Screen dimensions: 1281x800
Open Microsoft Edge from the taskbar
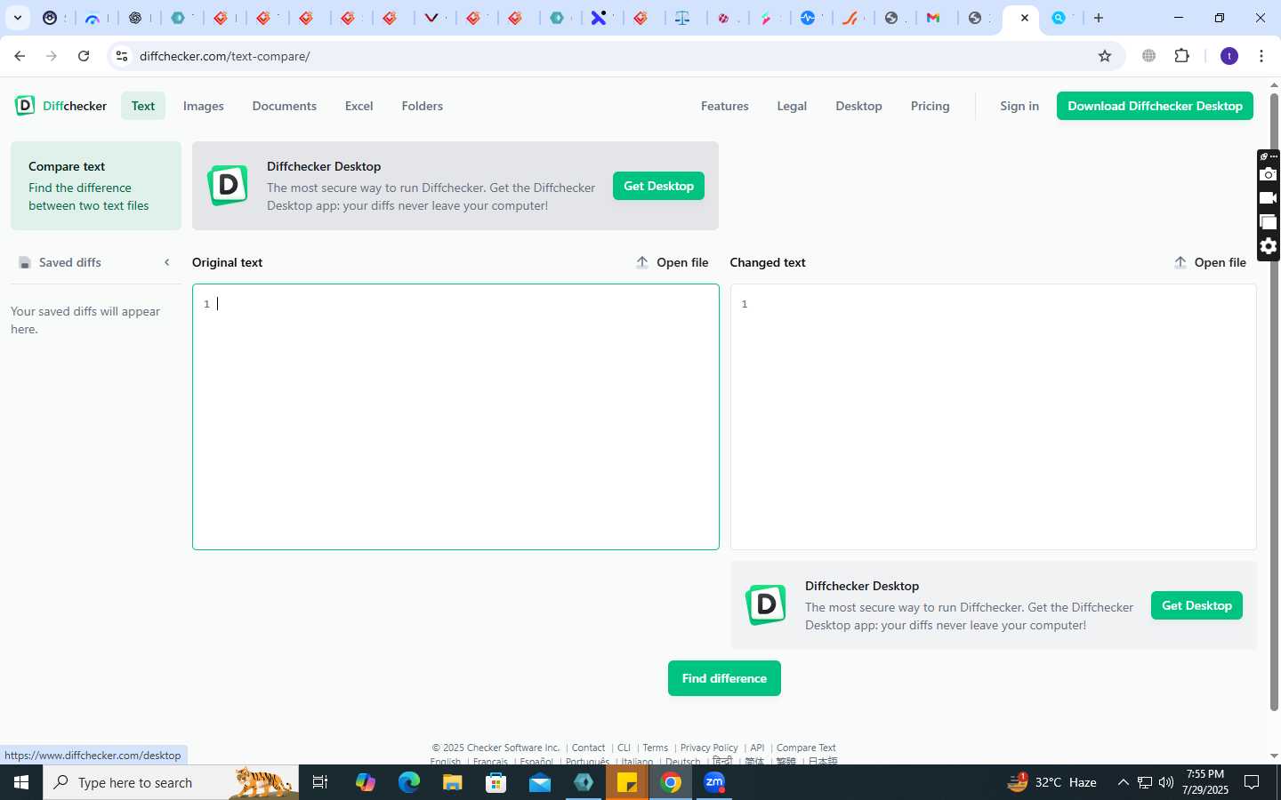(408, 782)
